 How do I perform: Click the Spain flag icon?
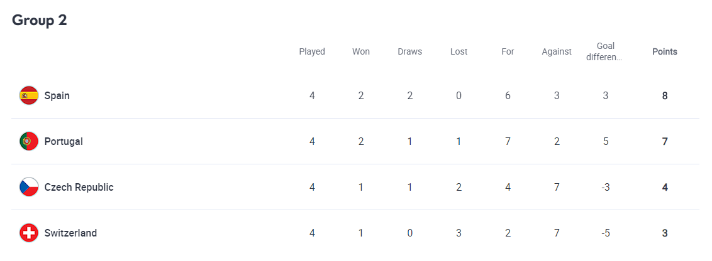coord(29,95)
